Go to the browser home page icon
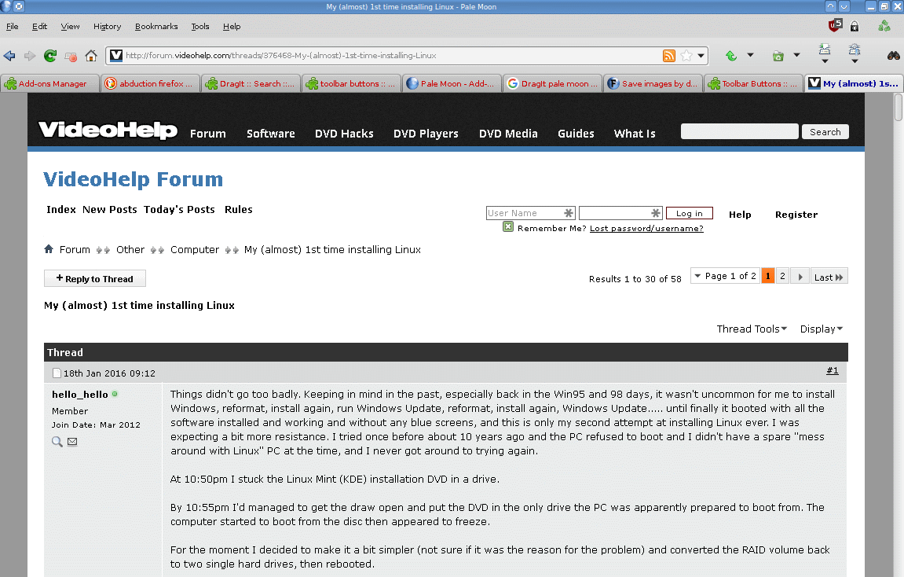Screen dimensions: 904x577 (90, 56)
